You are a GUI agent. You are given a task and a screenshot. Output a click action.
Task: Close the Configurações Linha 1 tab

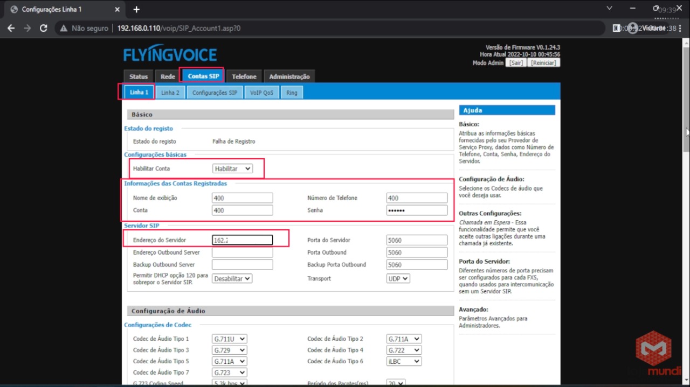(118, 10)
